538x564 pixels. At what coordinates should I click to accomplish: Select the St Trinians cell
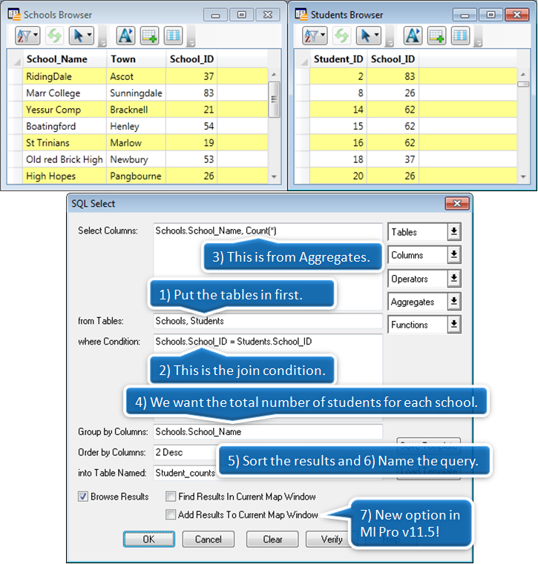pos(65,142)
